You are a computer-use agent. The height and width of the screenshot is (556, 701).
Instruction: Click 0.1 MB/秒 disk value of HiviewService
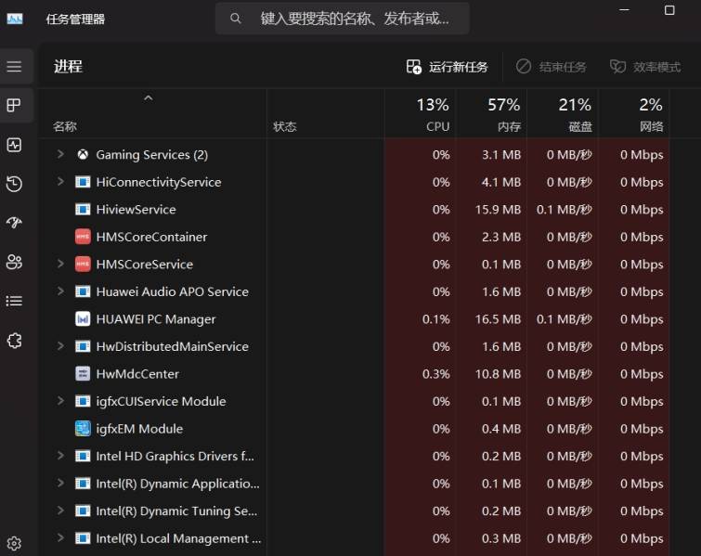coord(565,210)
